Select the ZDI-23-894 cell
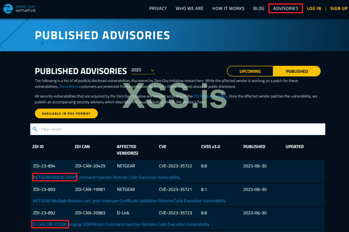Screen dimensions: 349x232 tap(44, 166)
